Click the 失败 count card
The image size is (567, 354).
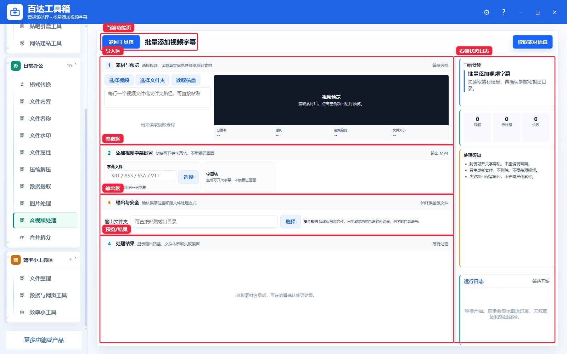[535, 127]
